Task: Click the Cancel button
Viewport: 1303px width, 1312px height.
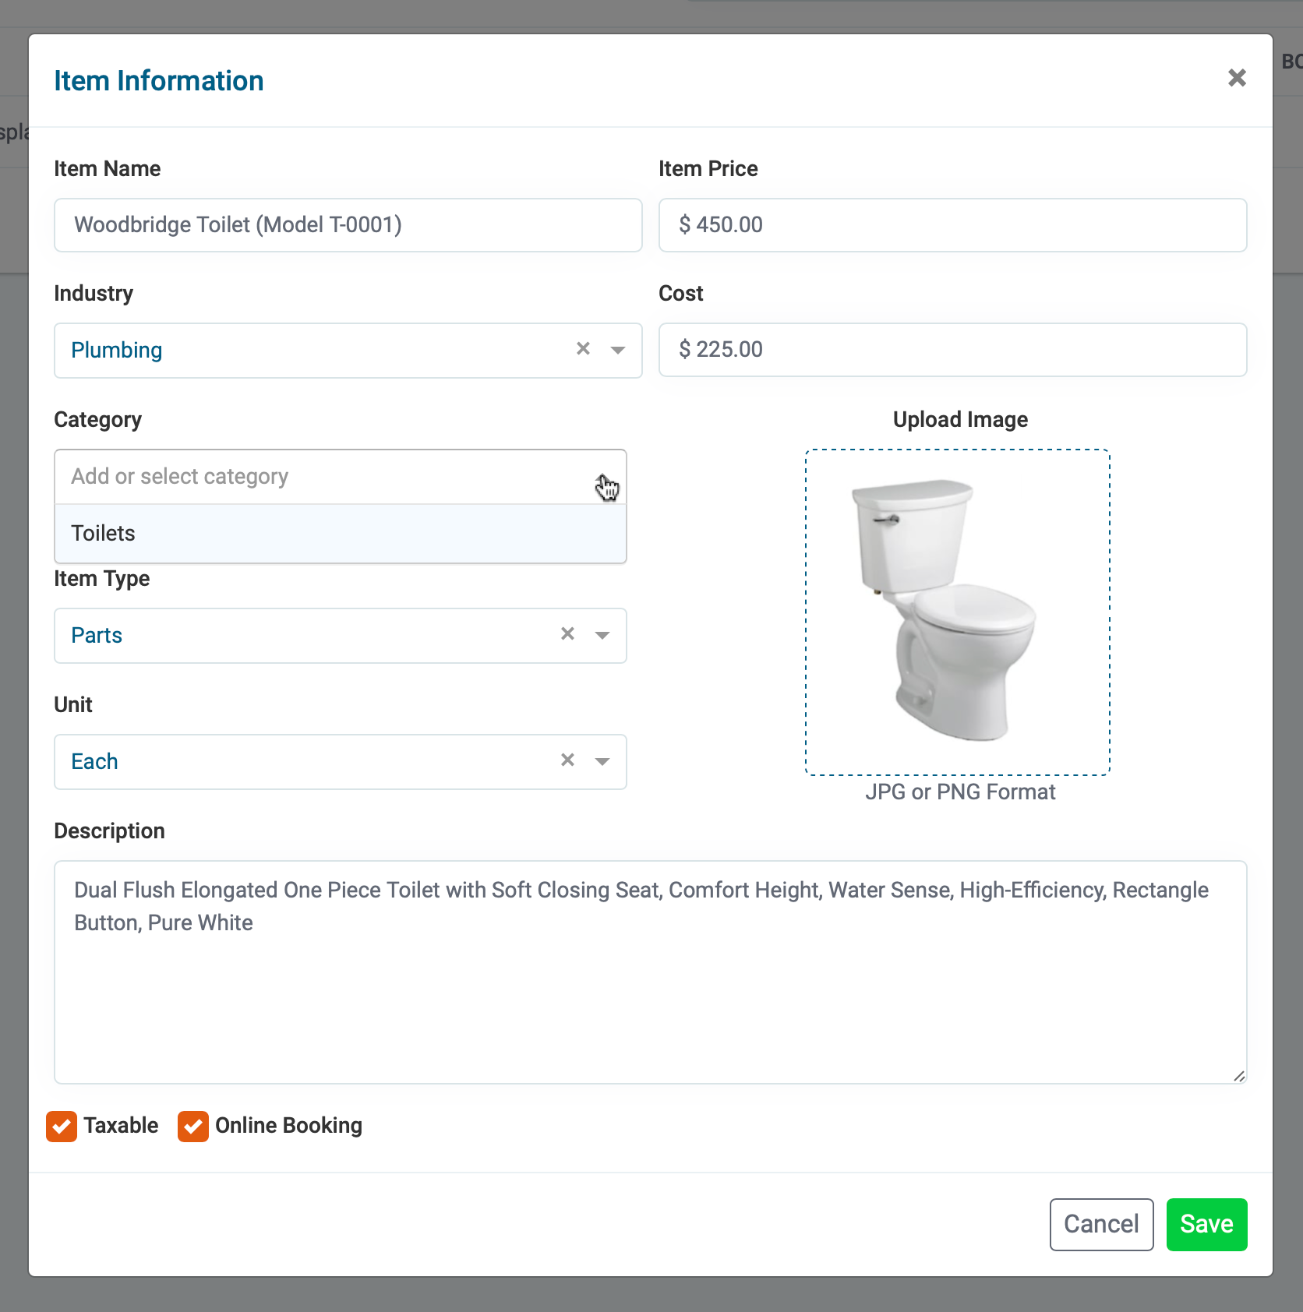Action: [x=1101, y=1224]
